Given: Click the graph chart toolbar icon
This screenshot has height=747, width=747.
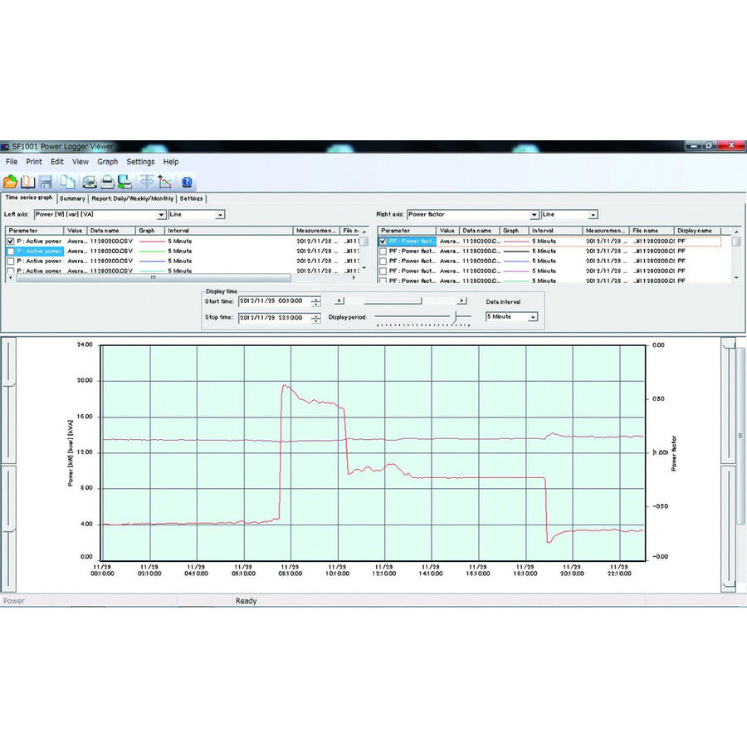Looking at the screenshot, I should pos(165,182).
